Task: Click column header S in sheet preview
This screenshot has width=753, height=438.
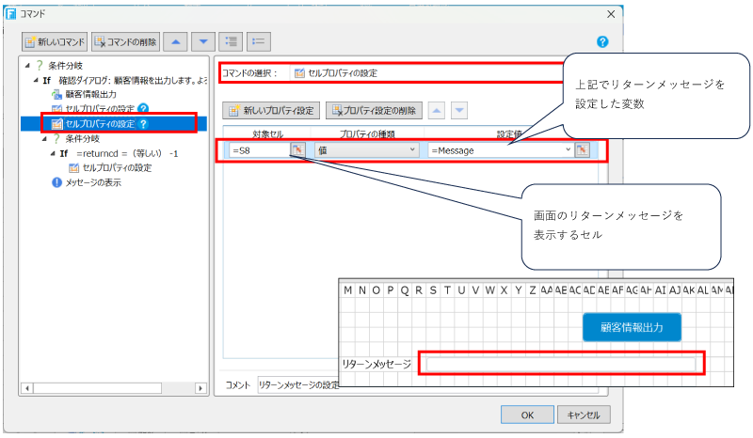Action: [433, 290]
